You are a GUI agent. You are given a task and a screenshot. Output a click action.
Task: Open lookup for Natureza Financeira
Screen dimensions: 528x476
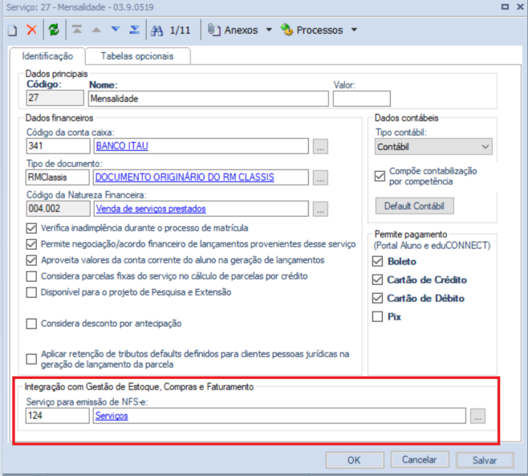coord(320,210)
